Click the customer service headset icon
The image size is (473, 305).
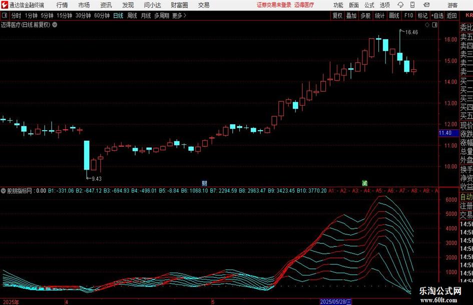click(x=400, y=5)
